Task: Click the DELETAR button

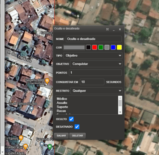Action: (x=78, y=136)
